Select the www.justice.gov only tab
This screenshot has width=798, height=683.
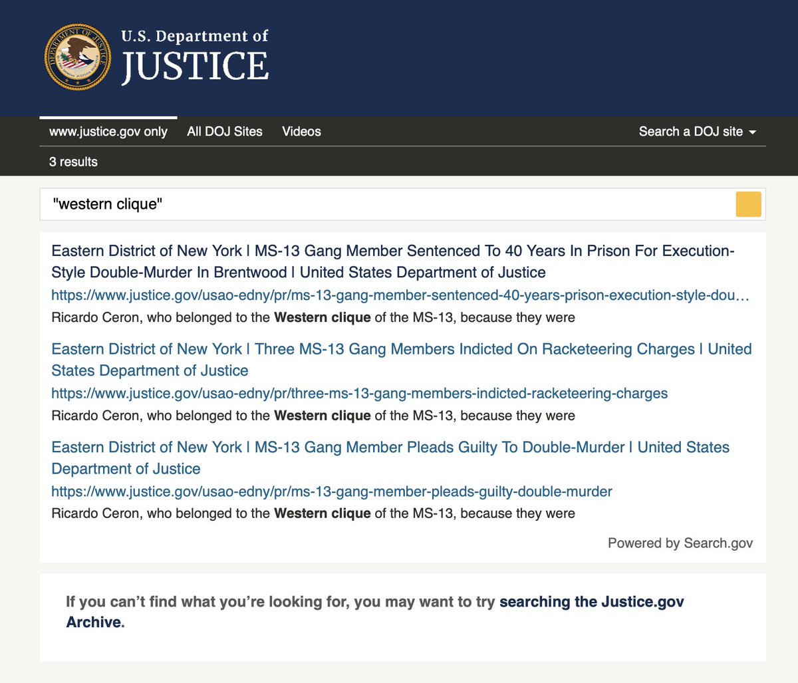108,132
